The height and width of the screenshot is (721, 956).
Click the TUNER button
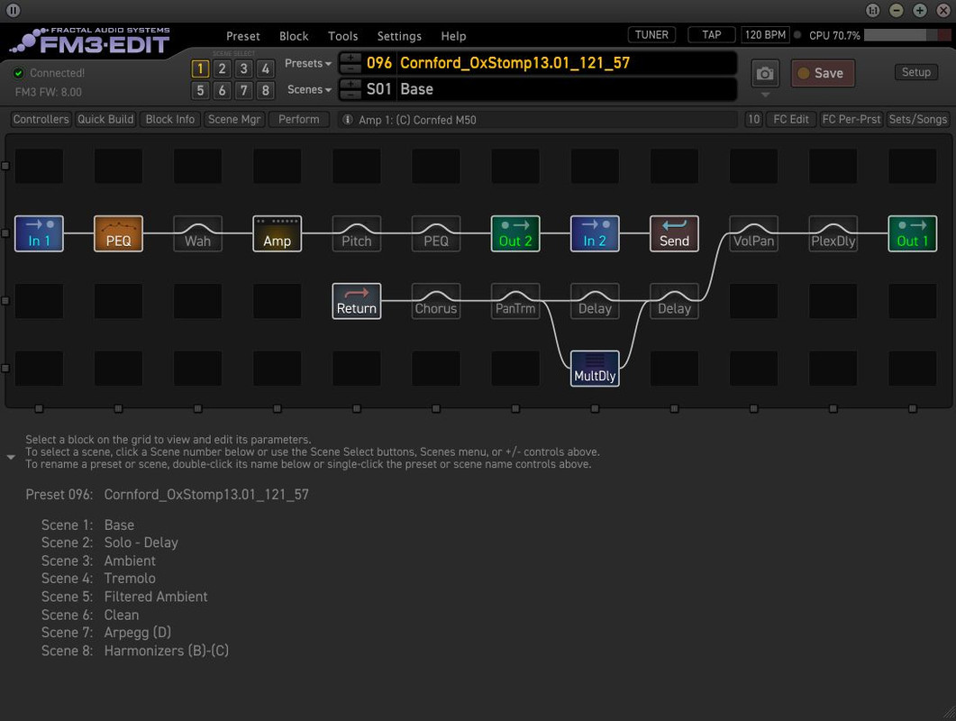(x=651, y=35)
